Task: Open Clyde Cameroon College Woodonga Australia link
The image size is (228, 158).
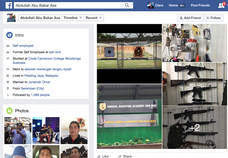Action: pos(47,60)
